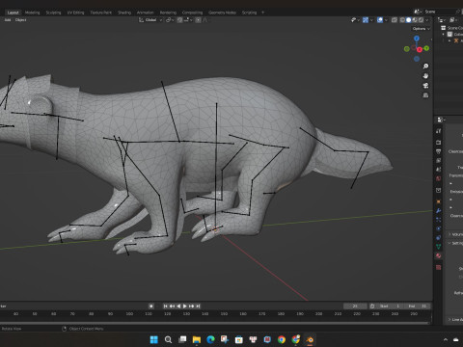Select wireframe viewport shading
The height and width of the screenshot is (347, 463).
tap(402, 20)
